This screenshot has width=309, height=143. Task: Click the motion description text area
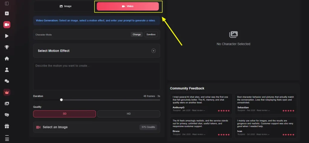pos(97,76)
